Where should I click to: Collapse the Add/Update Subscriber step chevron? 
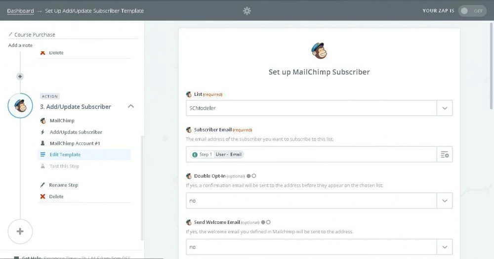pyautogui.click(x=131, y=106)
